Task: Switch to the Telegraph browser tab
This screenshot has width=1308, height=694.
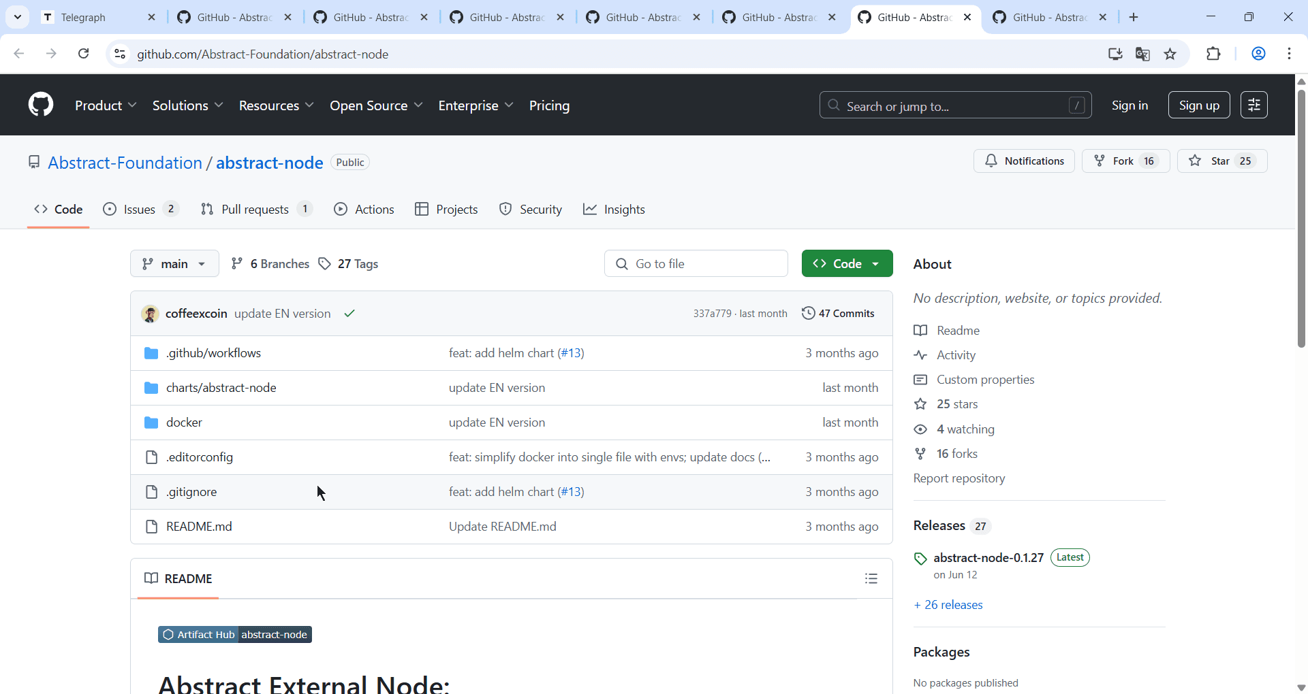Action: point(99,17)
